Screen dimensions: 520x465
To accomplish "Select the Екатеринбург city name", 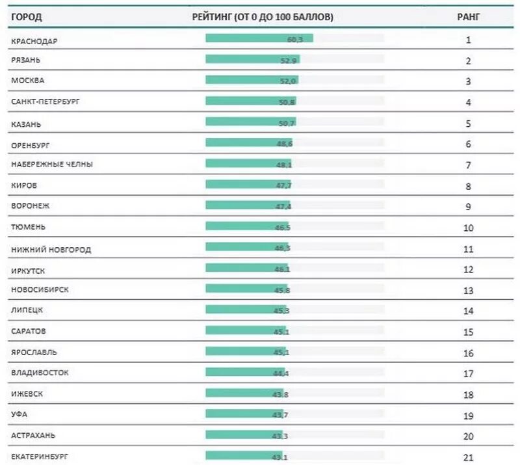I will click(39, 456).
